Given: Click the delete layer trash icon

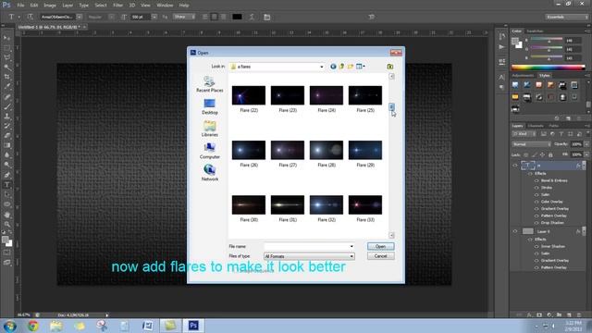Looking at the screenshot, I should tap(579, 314).
